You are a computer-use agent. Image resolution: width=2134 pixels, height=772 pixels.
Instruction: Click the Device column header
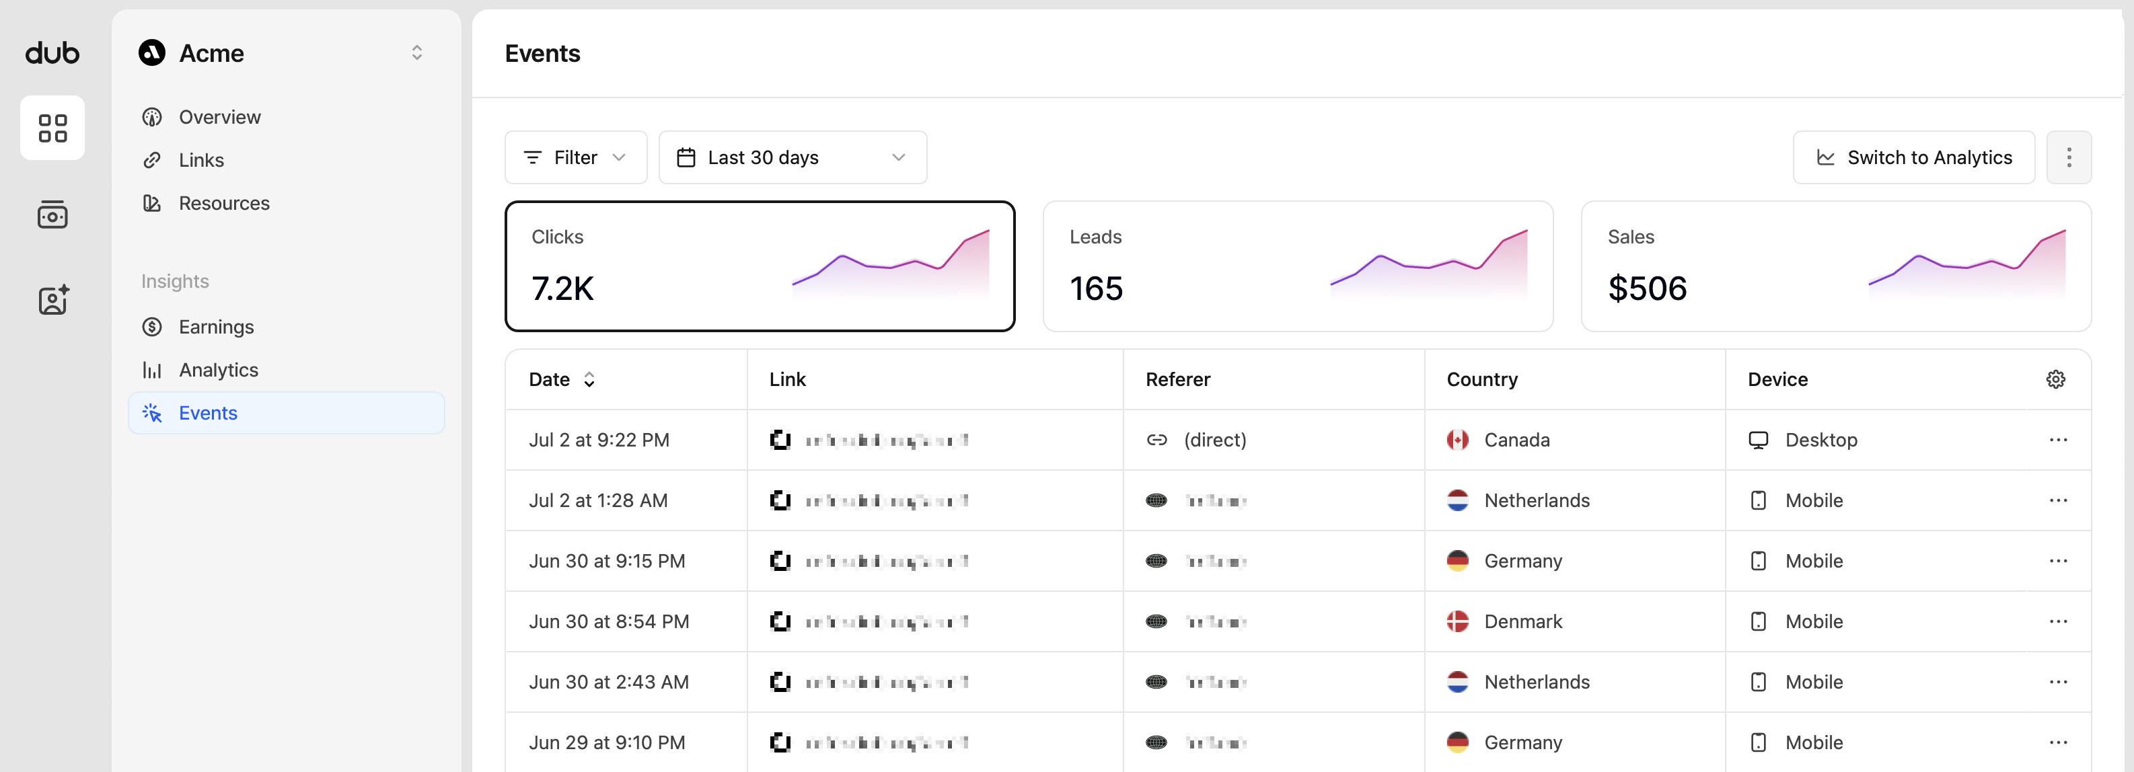(1778, 379)
